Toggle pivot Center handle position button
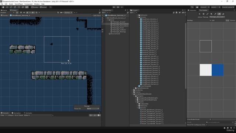Viewport: 236px width, 133px height. 35,7
